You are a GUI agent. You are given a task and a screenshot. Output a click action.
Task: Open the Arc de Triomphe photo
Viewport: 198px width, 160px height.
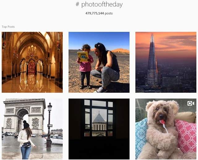pos(32,129)
